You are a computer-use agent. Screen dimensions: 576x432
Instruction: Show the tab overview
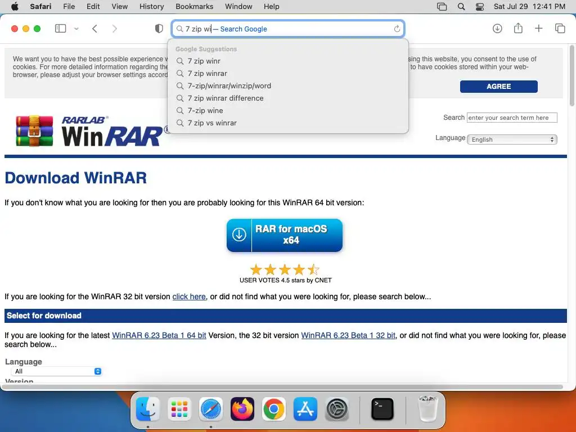coord(560,28)
